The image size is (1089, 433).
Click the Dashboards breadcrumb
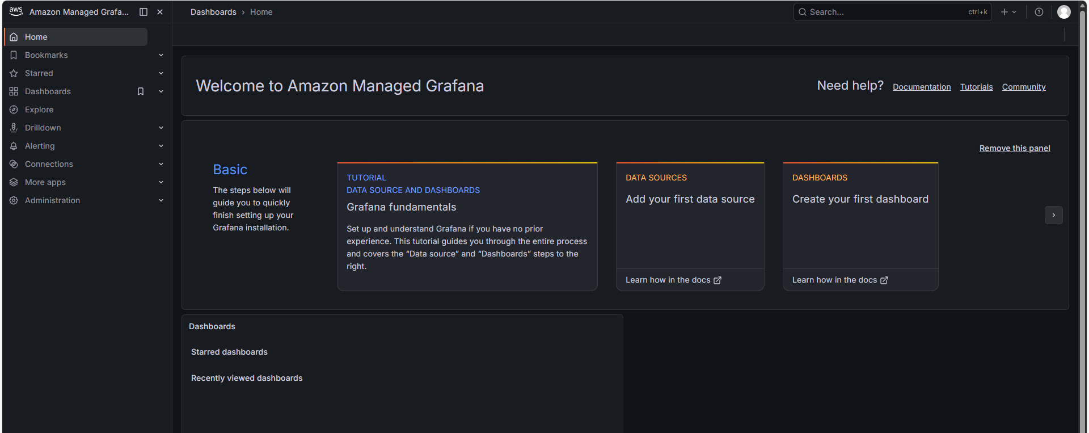pos(213,12)
